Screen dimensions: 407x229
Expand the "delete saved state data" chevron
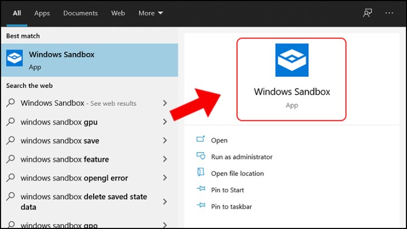pyautogui.click(x=165, y=202)
